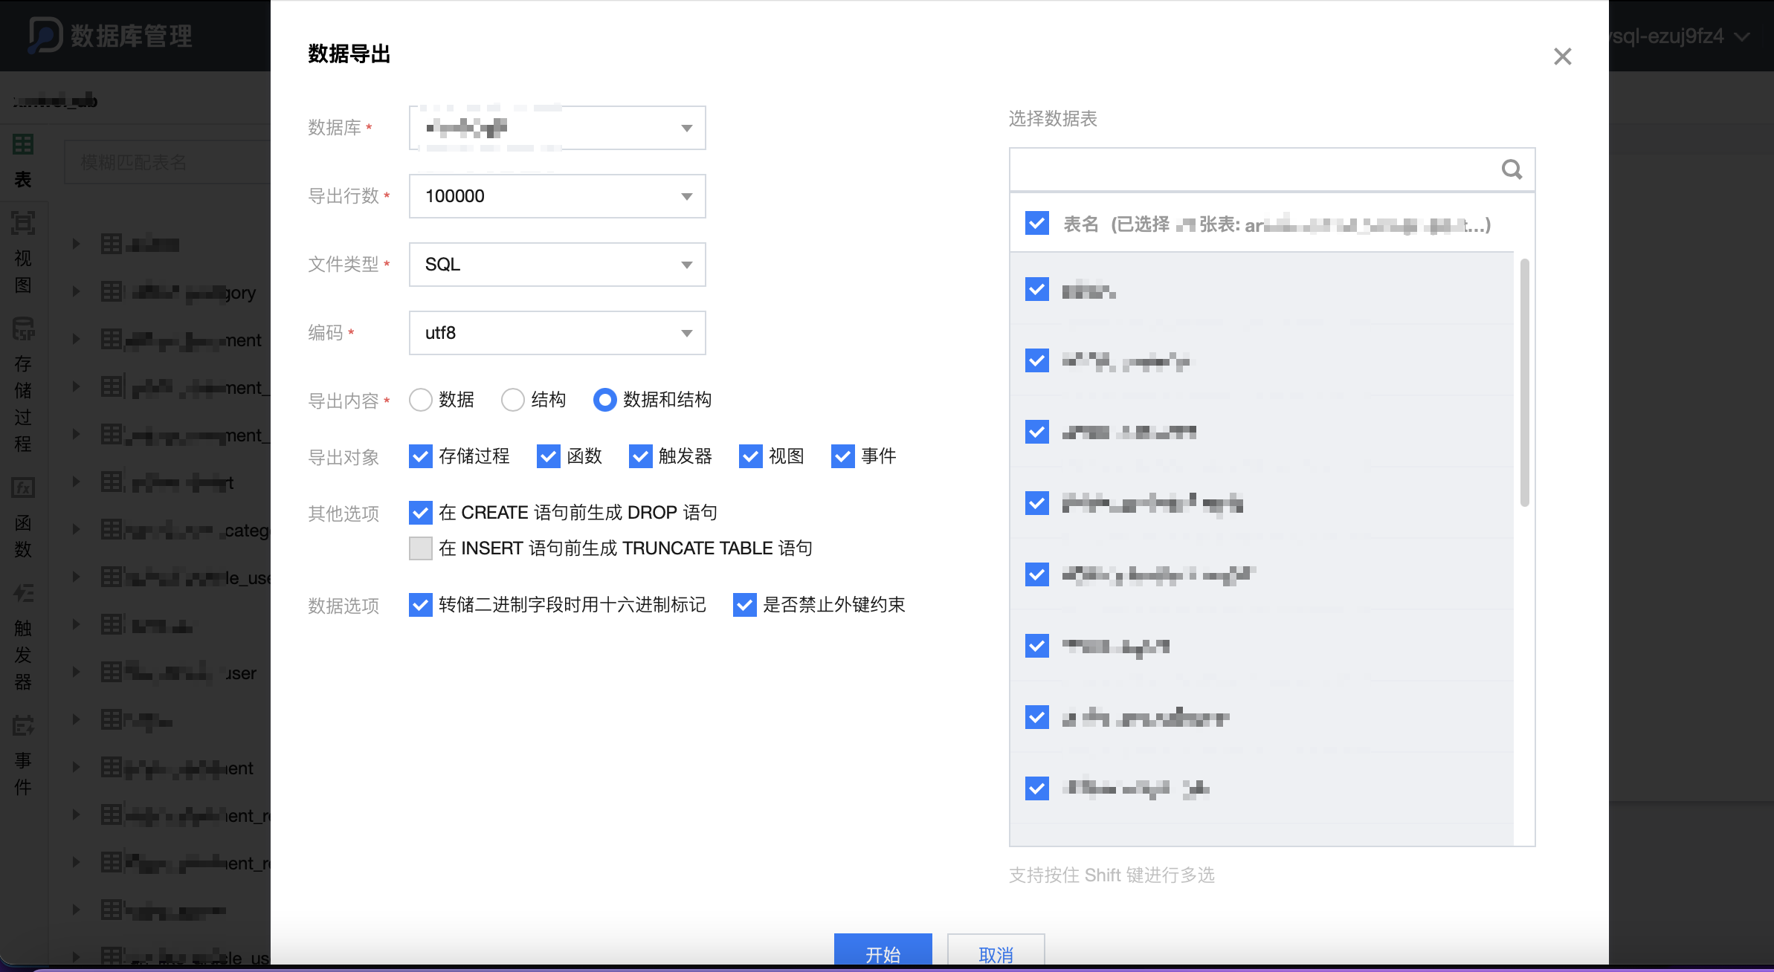Open the 存储过程 (stored procedures) sidebar panel
Image resolution: width=1774 pixels, height=972 pixels.
tap(22, 329)
